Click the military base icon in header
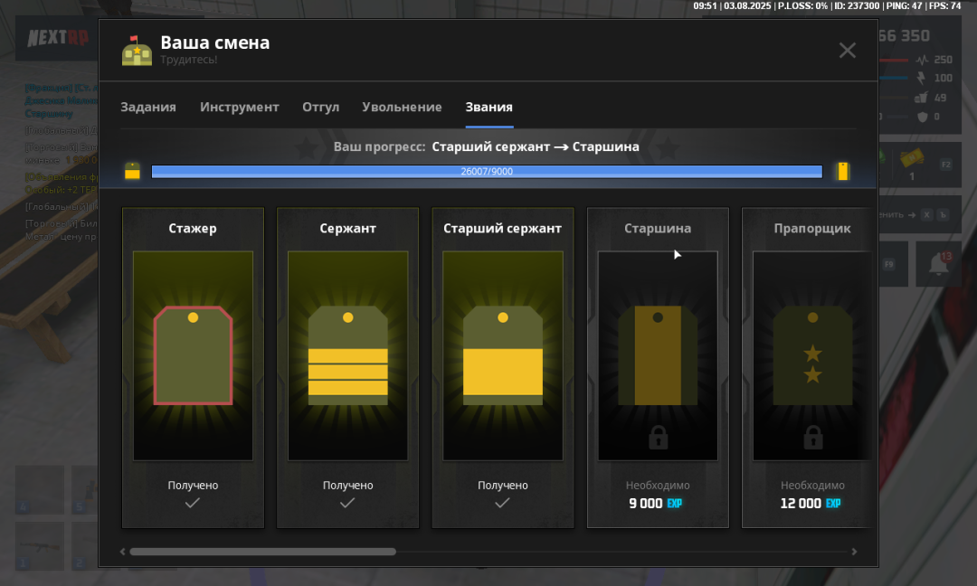 137,51
